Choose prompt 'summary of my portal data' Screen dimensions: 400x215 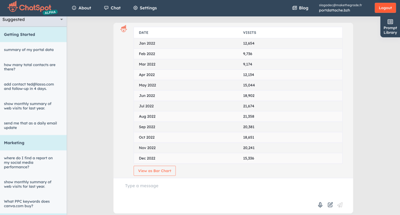tap(29, 50)
